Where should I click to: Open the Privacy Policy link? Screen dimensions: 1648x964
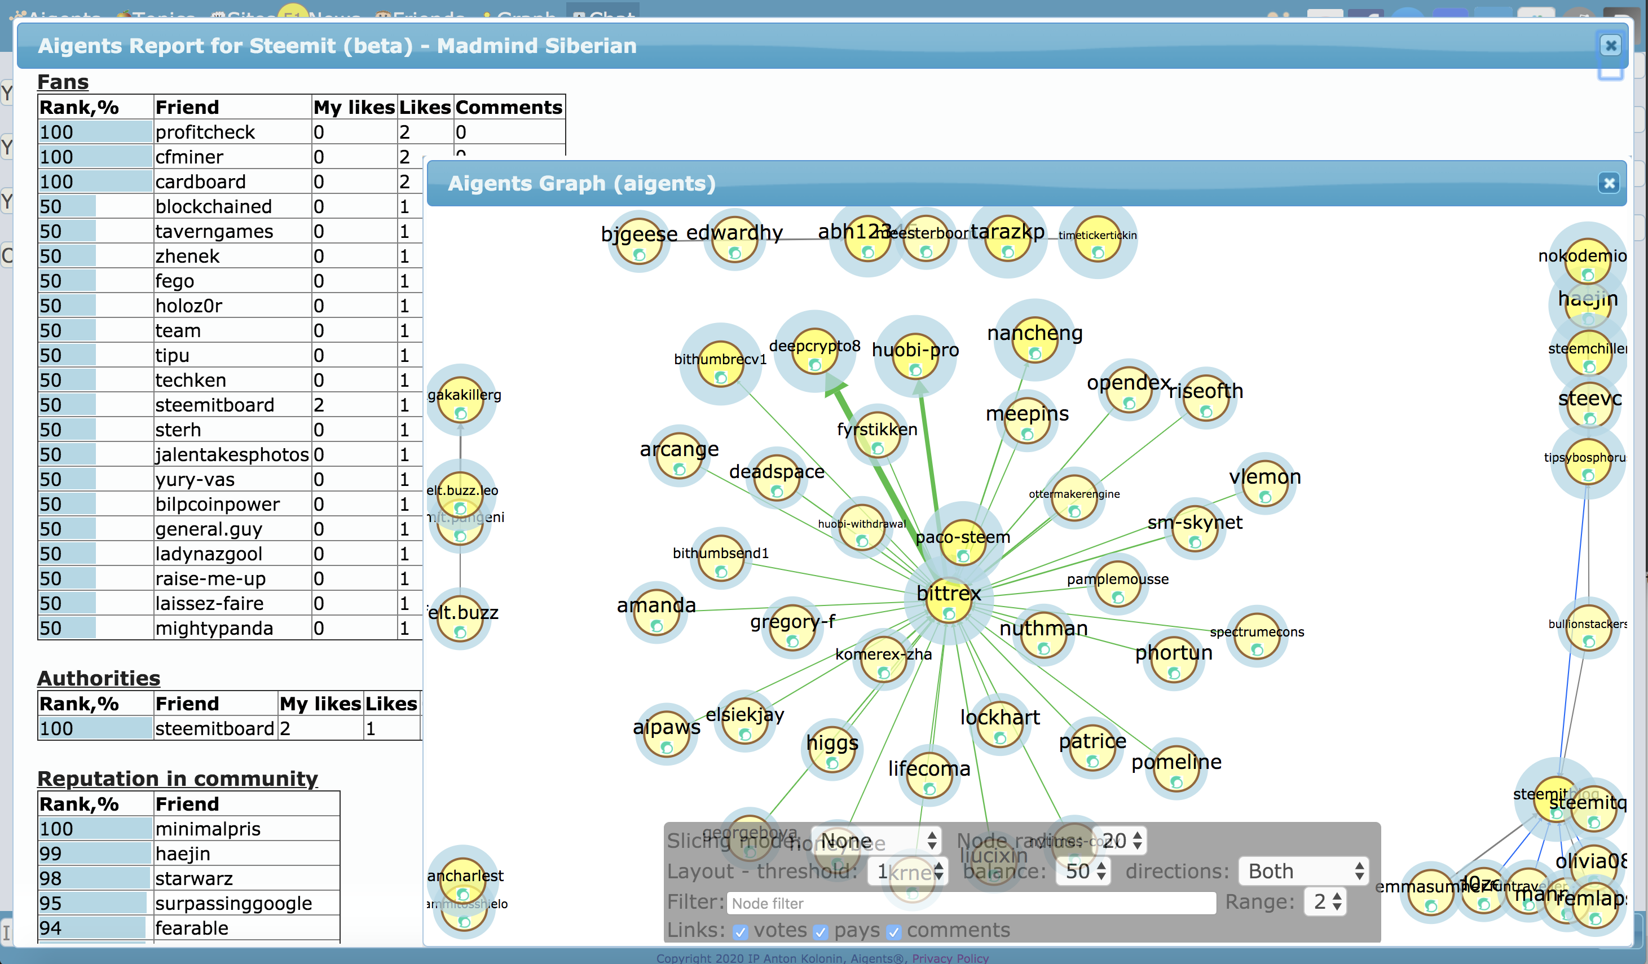950,958
